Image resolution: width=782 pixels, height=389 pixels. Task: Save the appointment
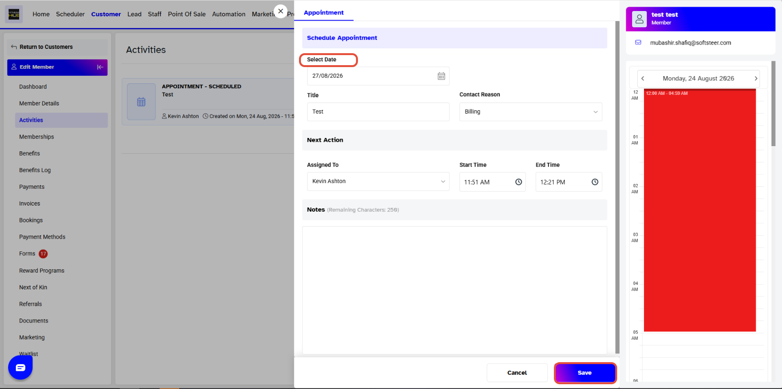tap(585, 373)
